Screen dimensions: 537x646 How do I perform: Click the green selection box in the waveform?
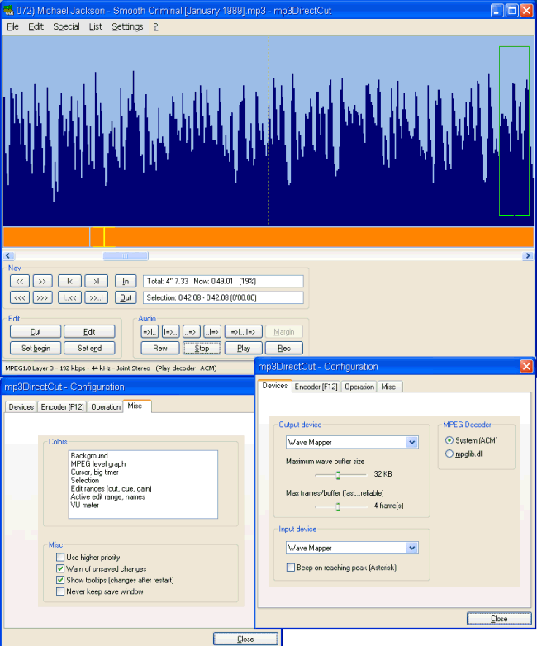coord(514,131)
